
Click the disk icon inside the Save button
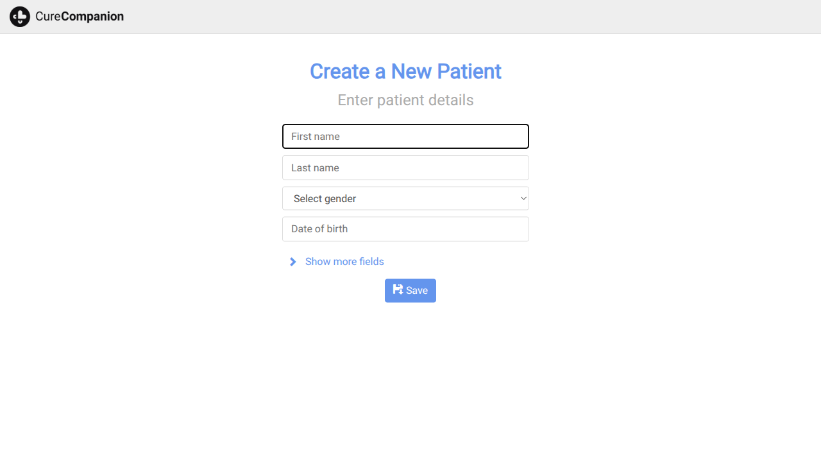pos(398,290)
